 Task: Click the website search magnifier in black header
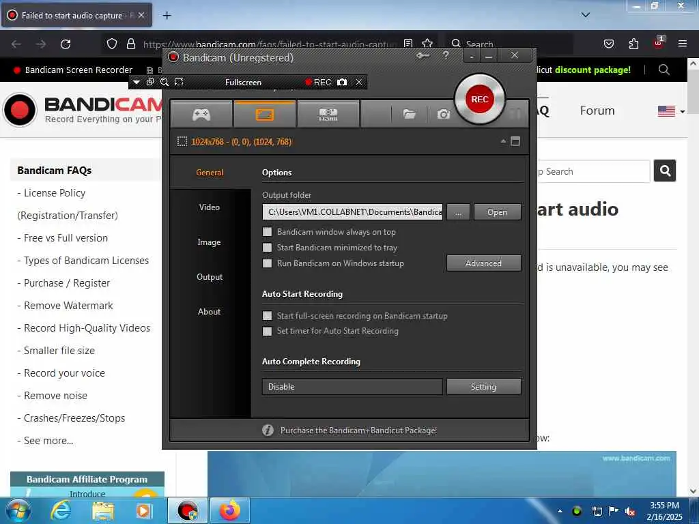click(664, 70)
